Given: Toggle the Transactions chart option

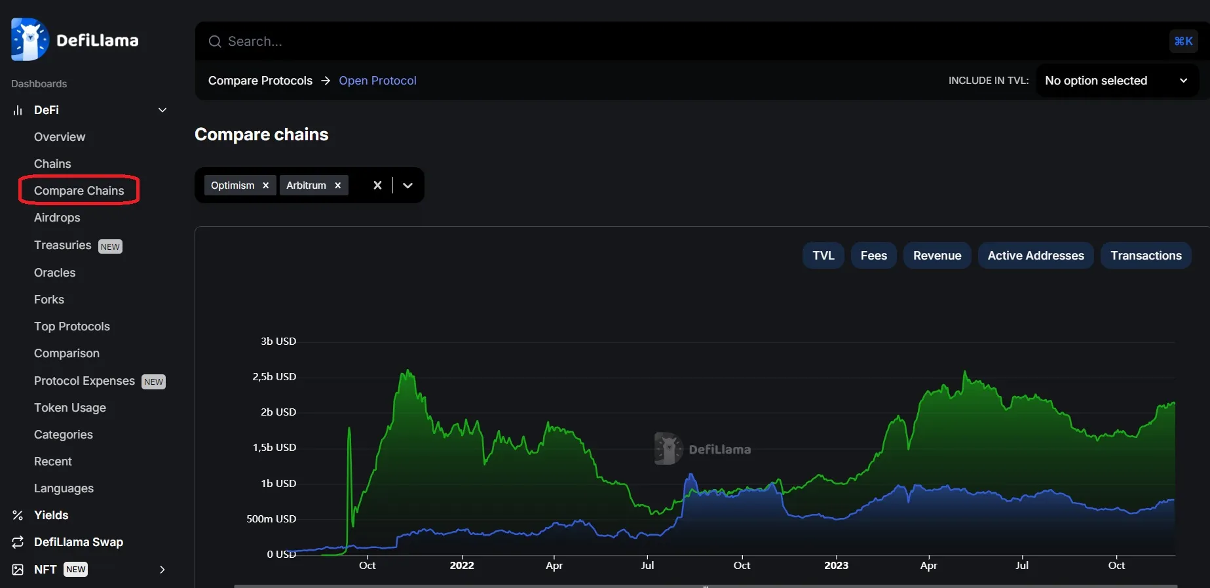Looking at the screenshot, I should (1146, 256).
